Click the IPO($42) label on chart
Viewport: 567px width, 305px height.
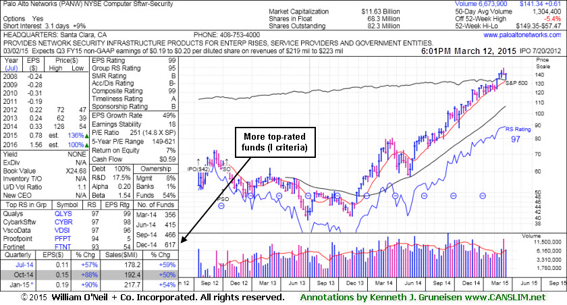pos(198,169)
